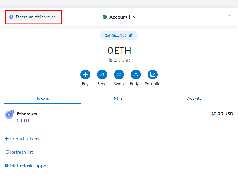238x181 pixels.
Task: Switch to the NFTs tab
Action: [x=118, y=98]
